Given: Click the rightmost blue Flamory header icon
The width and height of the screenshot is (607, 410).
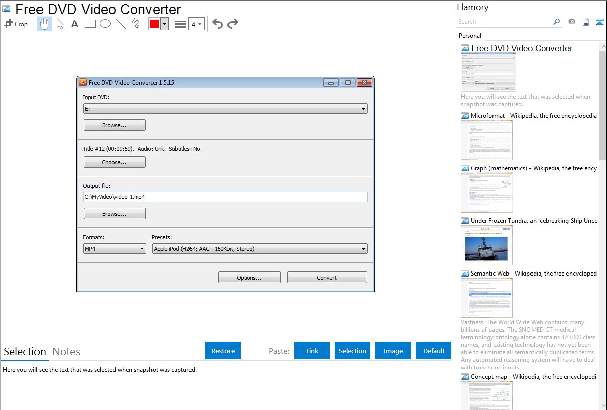Looking at the screenshot, I should 599,22.
